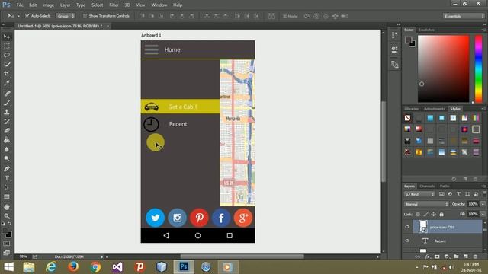Select the Crop tool
The height and width of the screenshot is (274, 488).
click(7, 74)
